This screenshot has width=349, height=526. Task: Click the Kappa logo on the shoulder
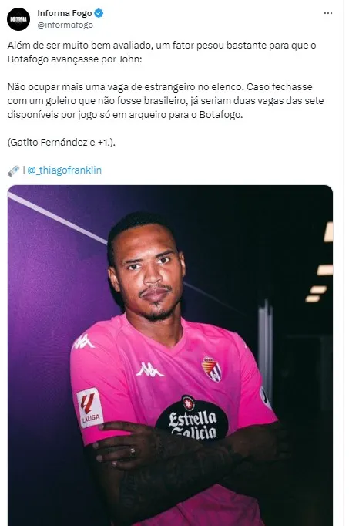82,341
